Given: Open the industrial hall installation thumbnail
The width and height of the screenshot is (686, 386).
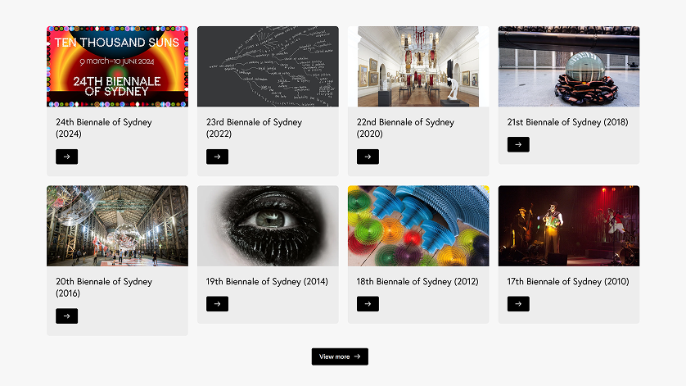Looking at the screenshot, I should click(x=117, y=226).
